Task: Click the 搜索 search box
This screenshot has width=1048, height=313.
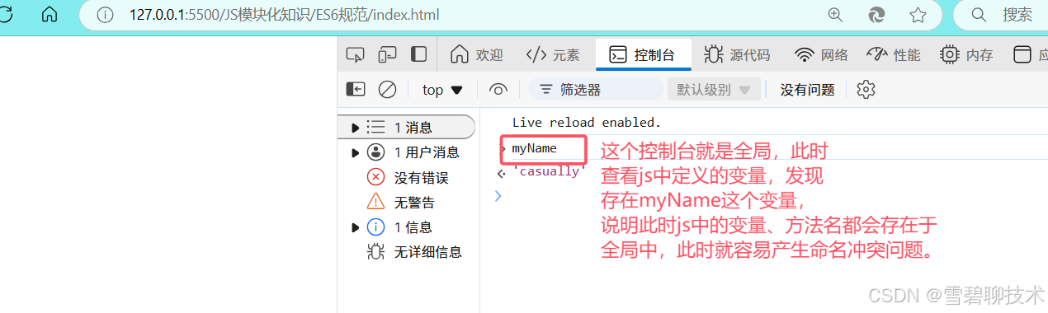Action: 1001,14
